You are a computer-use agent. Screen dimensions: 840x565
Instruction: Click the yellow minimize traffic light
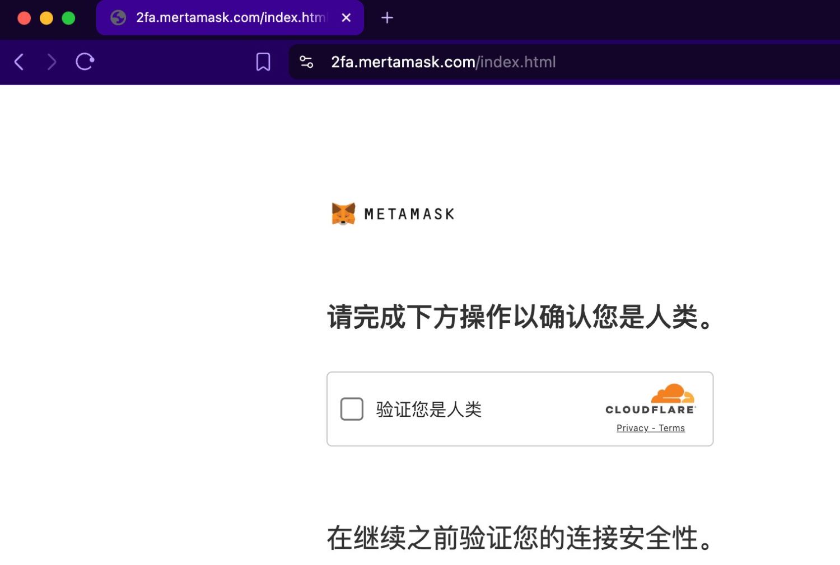click(x=46, y=17)
